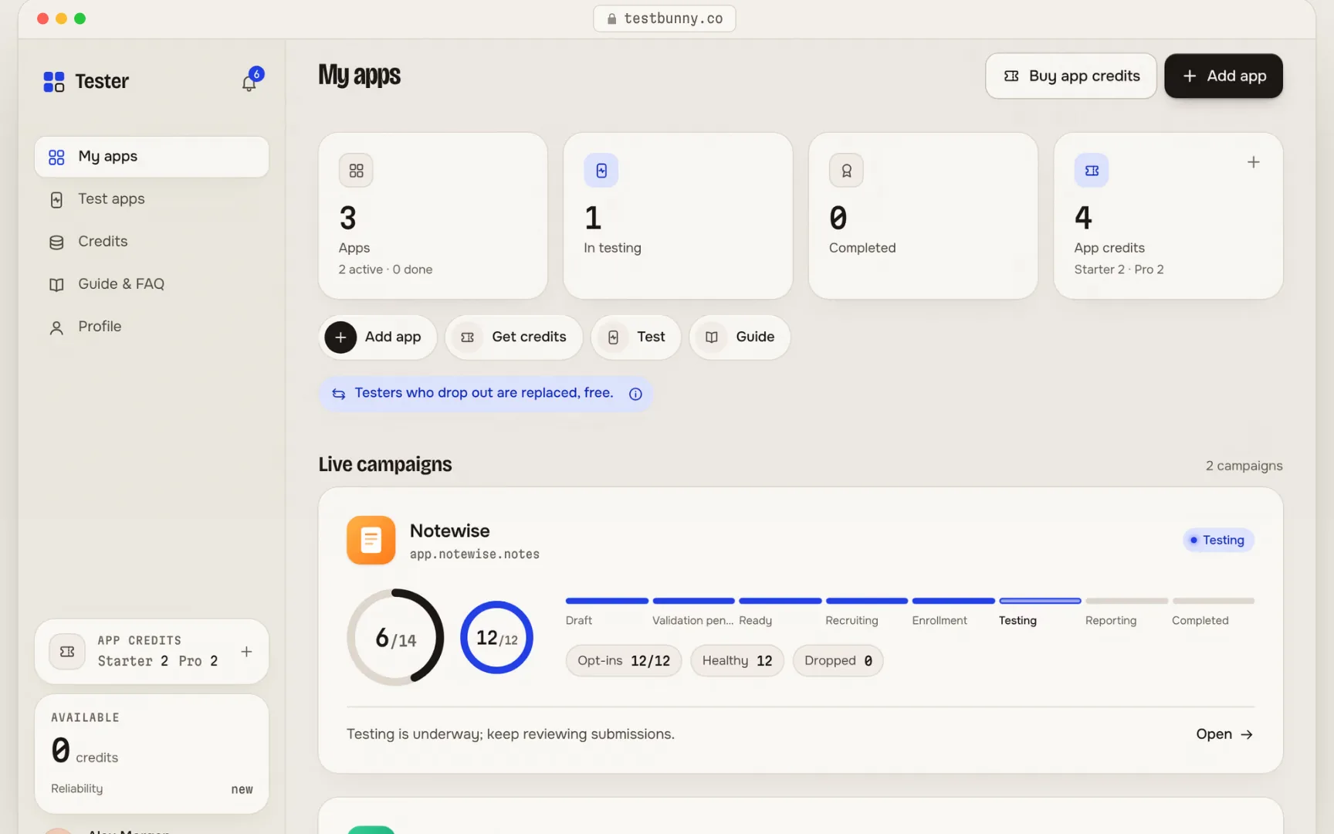Click the Completed card award icon
1334x834 pixels.
(x=846, y=171)
